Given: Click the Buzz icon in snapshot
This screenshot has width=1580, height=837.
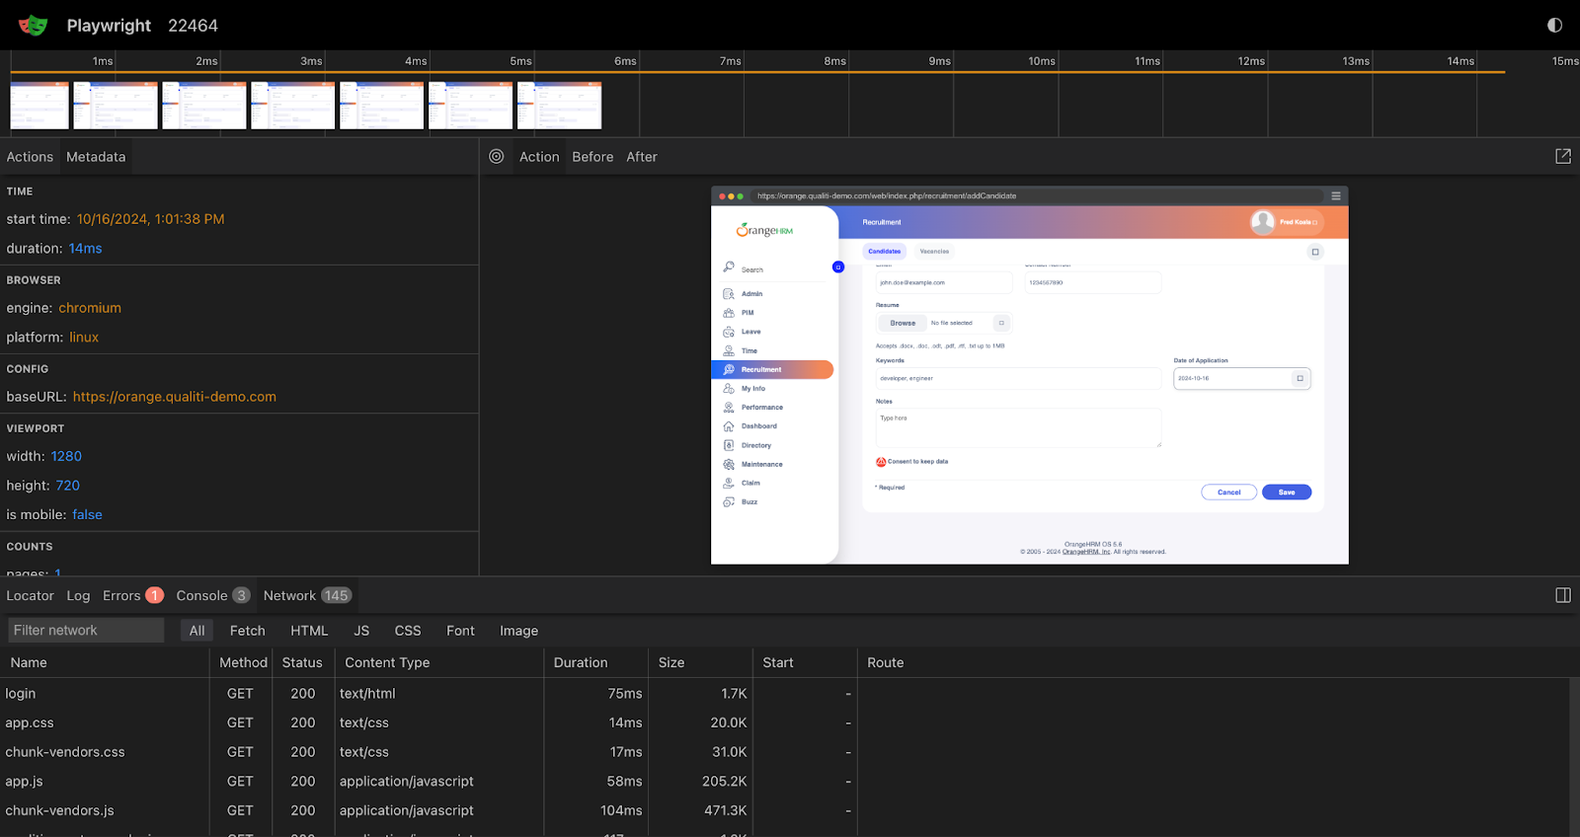Looking at the screenshot, I should [729, 502].
